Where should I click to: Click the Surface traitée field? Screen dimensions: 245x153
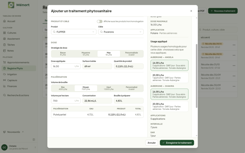97,66
